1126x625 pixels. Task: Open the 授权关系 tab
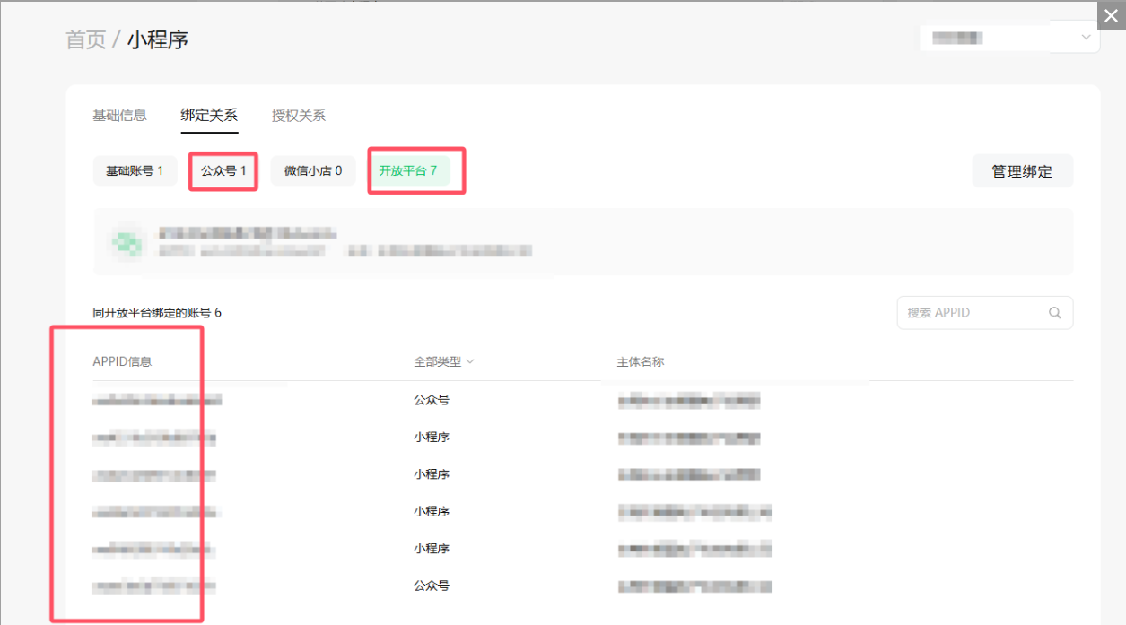point(299,116)
